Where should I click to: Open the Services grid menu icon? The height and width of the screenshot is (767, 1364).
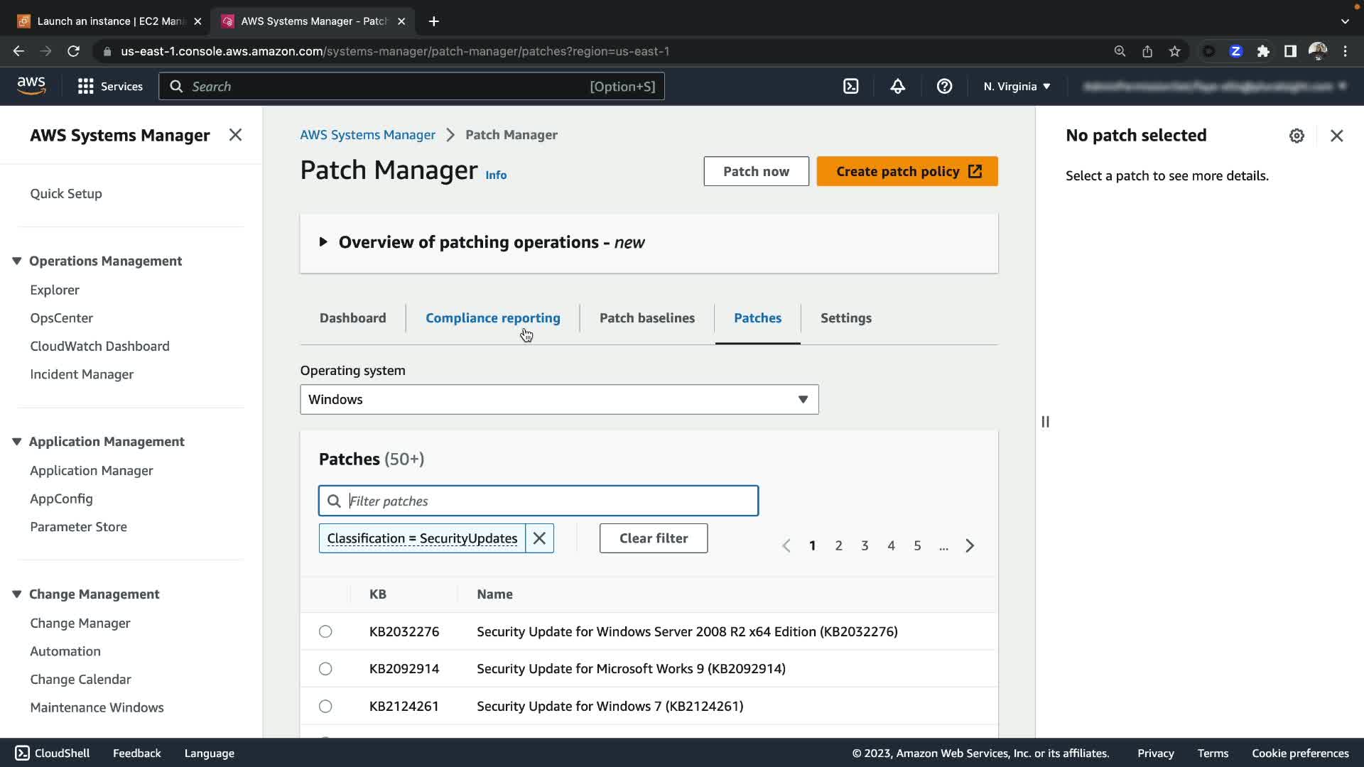(86, 87)
